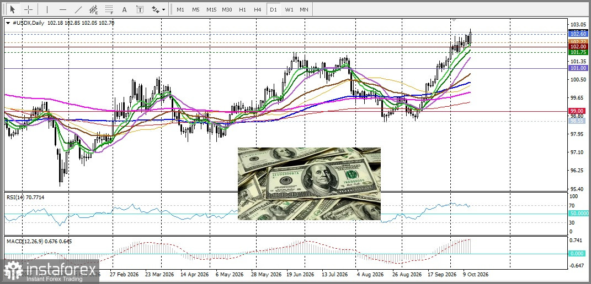Click the 101.75 green price label
Screen dimensions: 591x284
(x=578, y=52)
